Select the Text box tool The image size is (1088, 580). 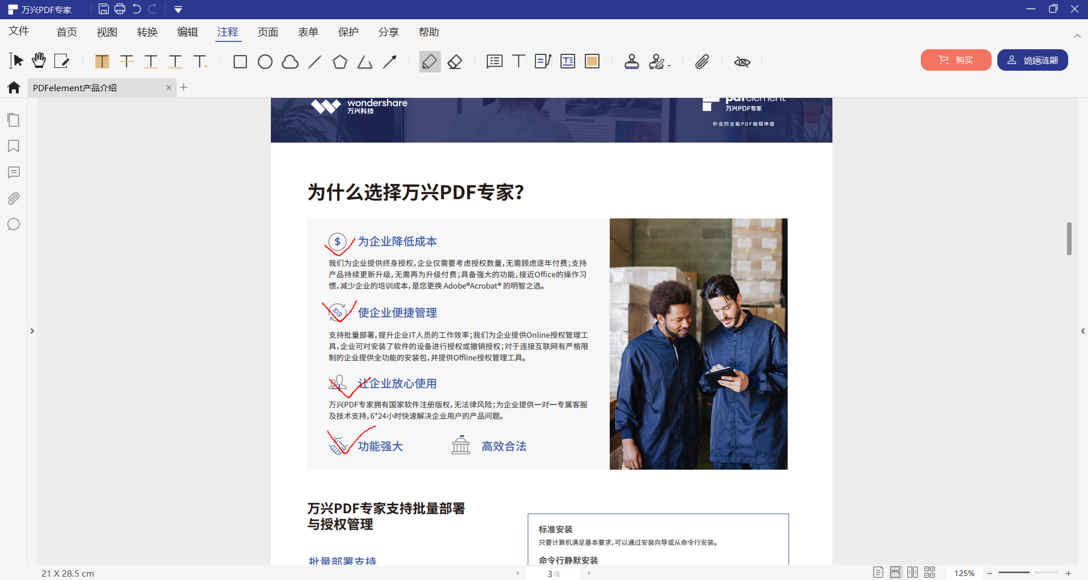click(568, 61)
